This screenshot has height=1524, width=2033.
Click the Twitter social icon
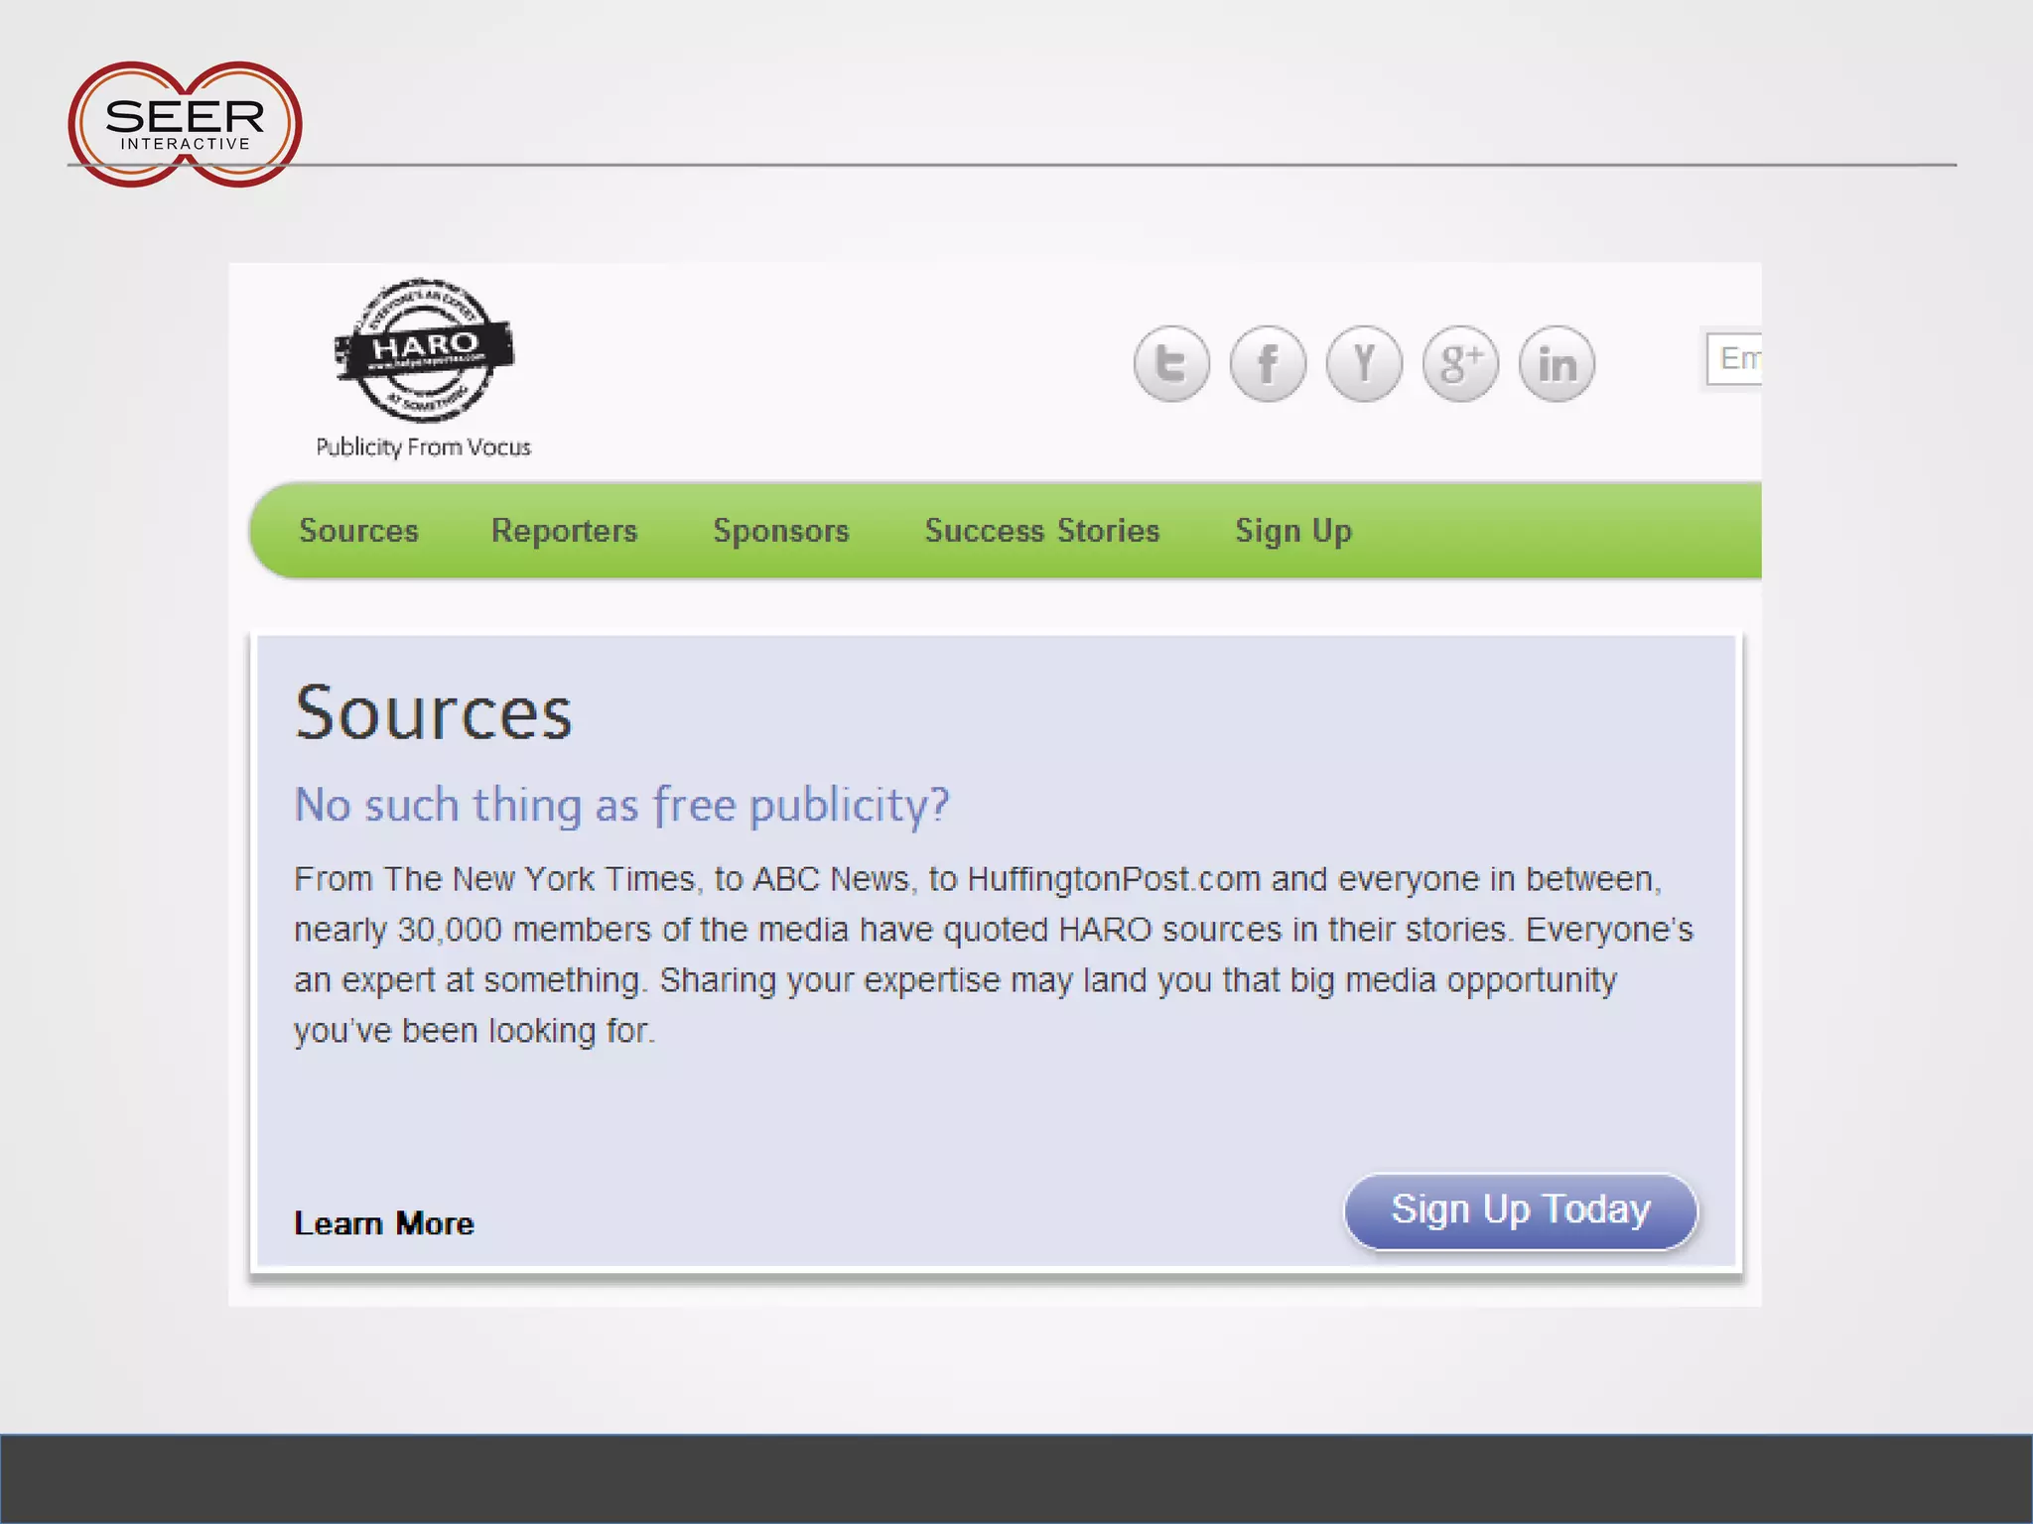(1171, 363)
